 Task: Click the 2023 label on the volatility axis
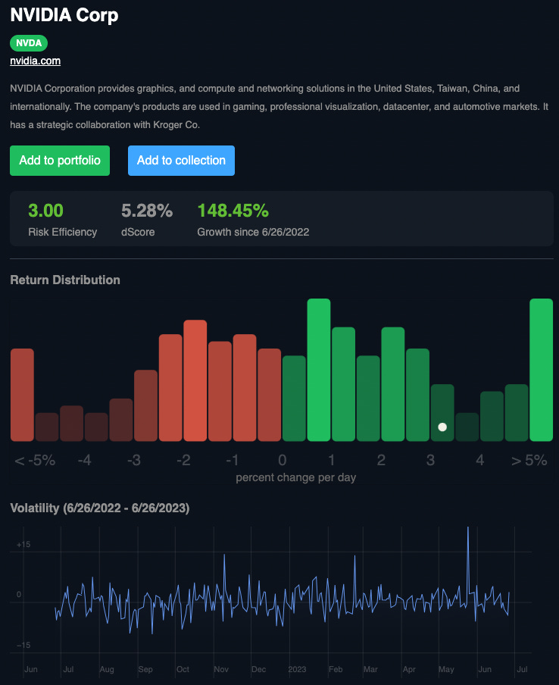pos(297,669)
